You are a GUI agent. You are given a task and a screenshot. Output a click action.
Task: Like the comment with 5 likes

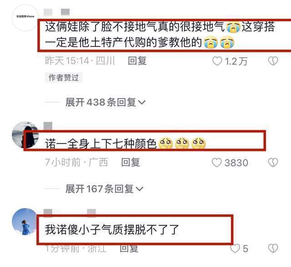point(235,248)
